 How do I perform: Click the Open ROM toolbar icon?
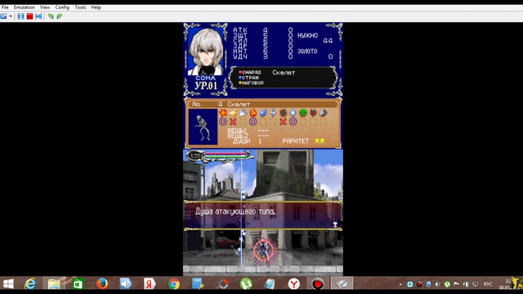(x=3, y=16)
